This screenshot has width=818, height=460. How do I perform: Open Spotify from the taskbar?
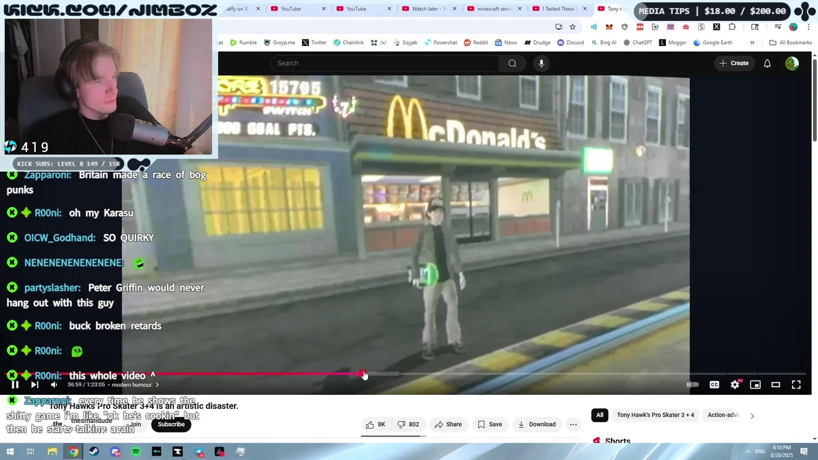[x=135, y=452]
